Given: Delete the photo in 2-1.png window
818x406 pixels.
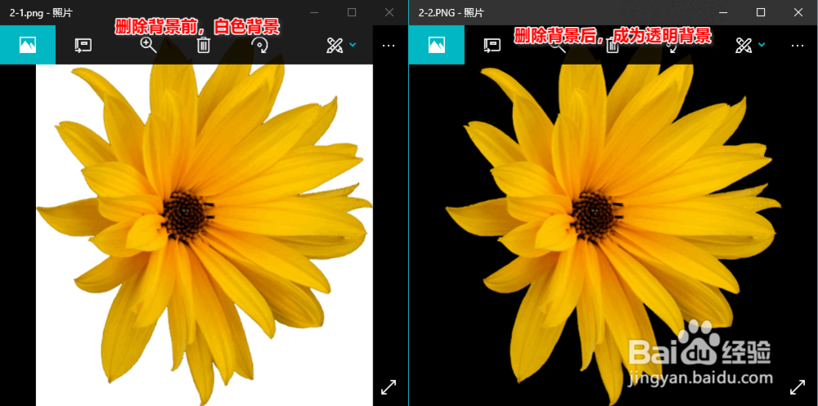Looking at the screenshot, I should [204, 46].
